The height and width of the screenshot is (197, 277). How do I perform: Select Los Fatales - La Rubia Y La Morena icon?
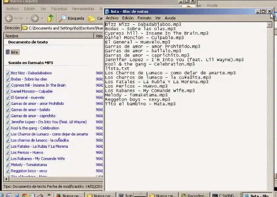[8, 146]
